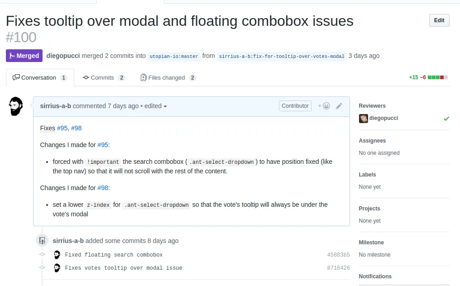Click the Edit title button
460x286 pixels.
click(439, 20)
